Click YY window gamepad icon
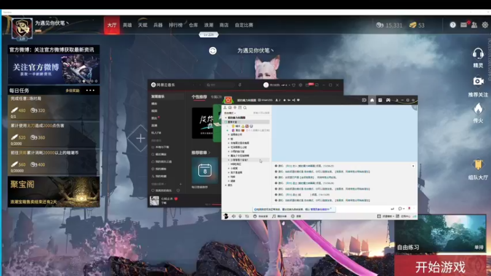Image resolution: width=491 pixels, height=276 pixels. [388, 100]
